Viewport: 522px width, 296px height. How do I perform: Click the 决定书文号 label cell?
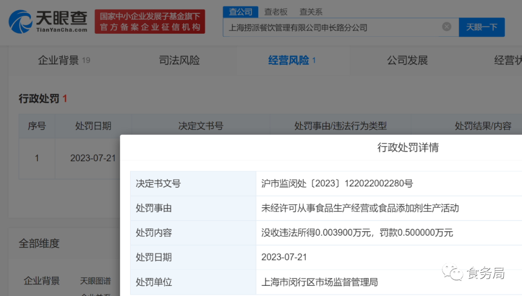point(193,183)
